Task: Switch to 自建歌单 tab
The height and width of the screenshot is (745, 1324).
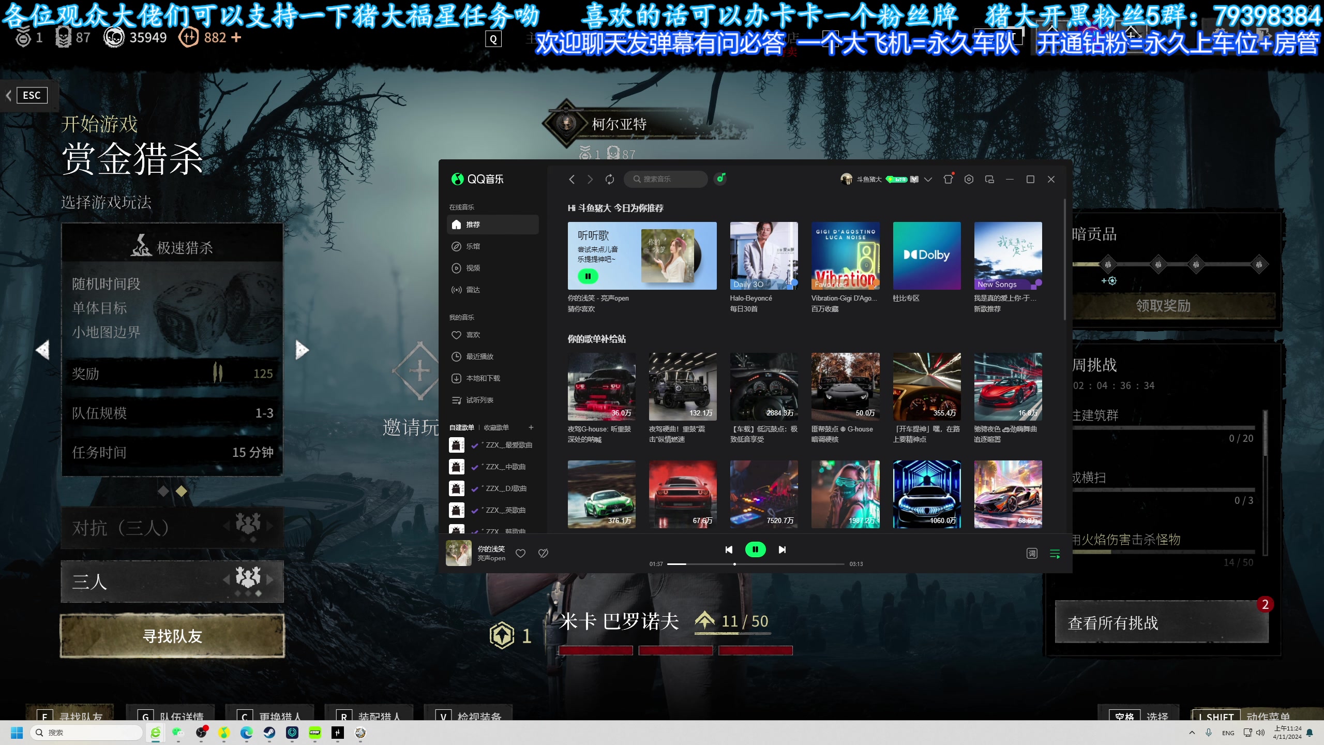Action: point(461,427)
